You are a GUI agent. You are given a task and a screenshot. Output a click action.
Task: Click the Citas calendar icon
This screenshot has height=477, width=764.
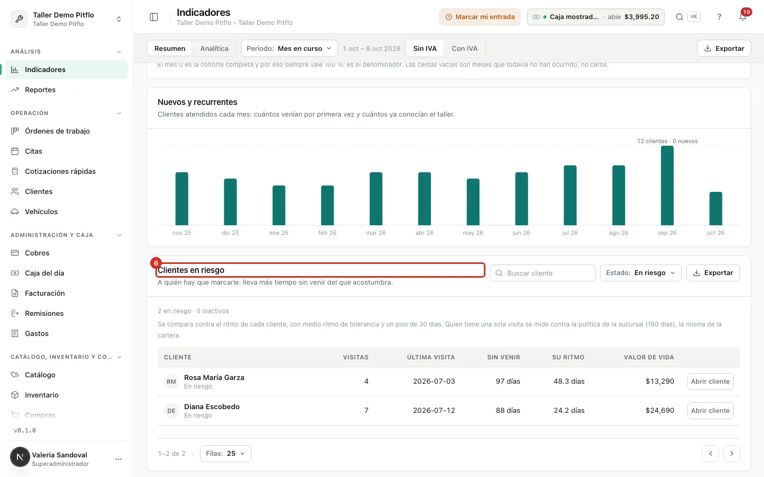pos(15,151)
